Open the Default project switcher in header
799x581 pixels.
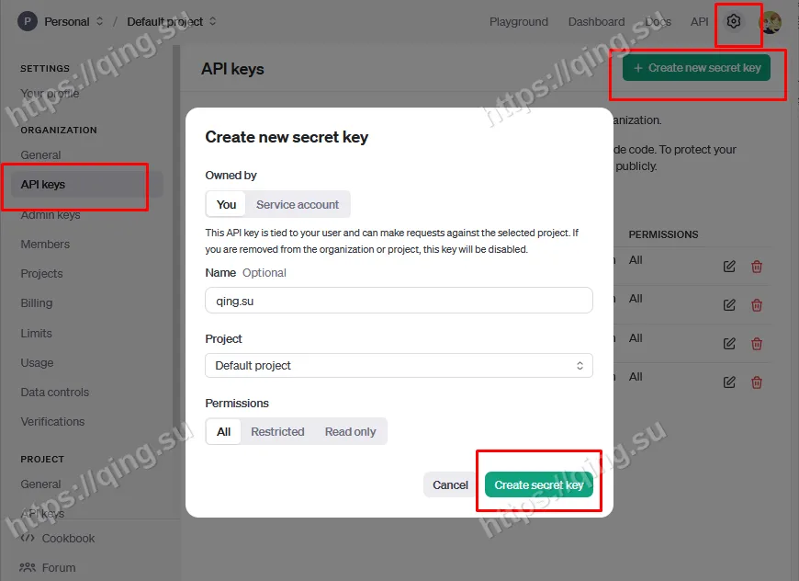tap(172, 21)
